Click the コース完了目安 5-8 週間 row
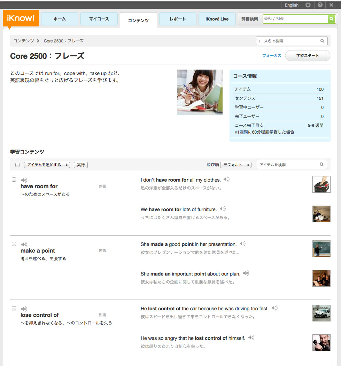Image resolution: width=341 pixels, height=366 pixels. 279,125
